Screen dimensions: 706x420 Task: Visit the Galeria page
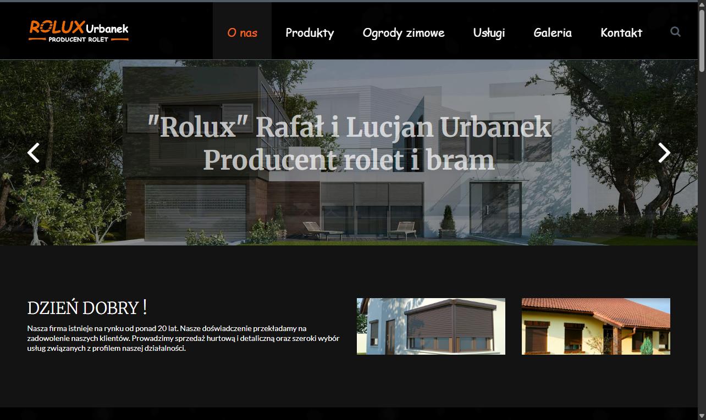553,32
